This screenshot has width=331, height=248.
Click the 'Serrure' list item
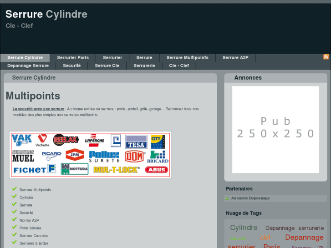[x=26, y=205]
